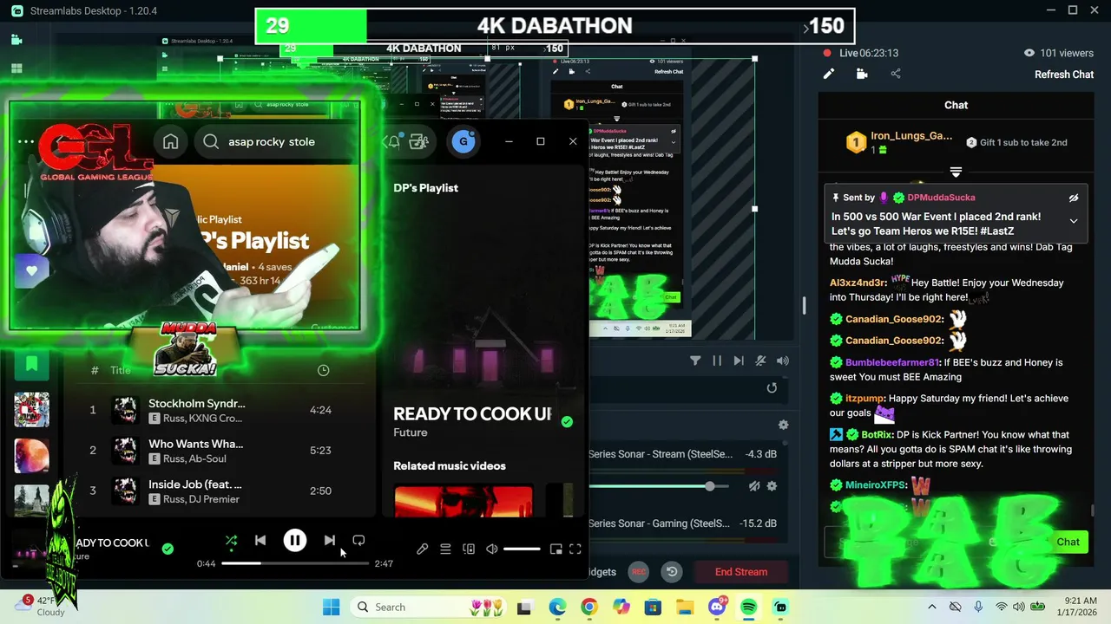Pause the playing Spotify song
Viewport: 1111px width, 624px height.
pyautogui.click(x=295, y=540)
